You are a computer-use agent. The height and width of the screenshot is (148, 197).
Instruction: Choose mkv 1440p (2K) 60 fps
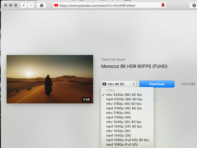point(124,122)
